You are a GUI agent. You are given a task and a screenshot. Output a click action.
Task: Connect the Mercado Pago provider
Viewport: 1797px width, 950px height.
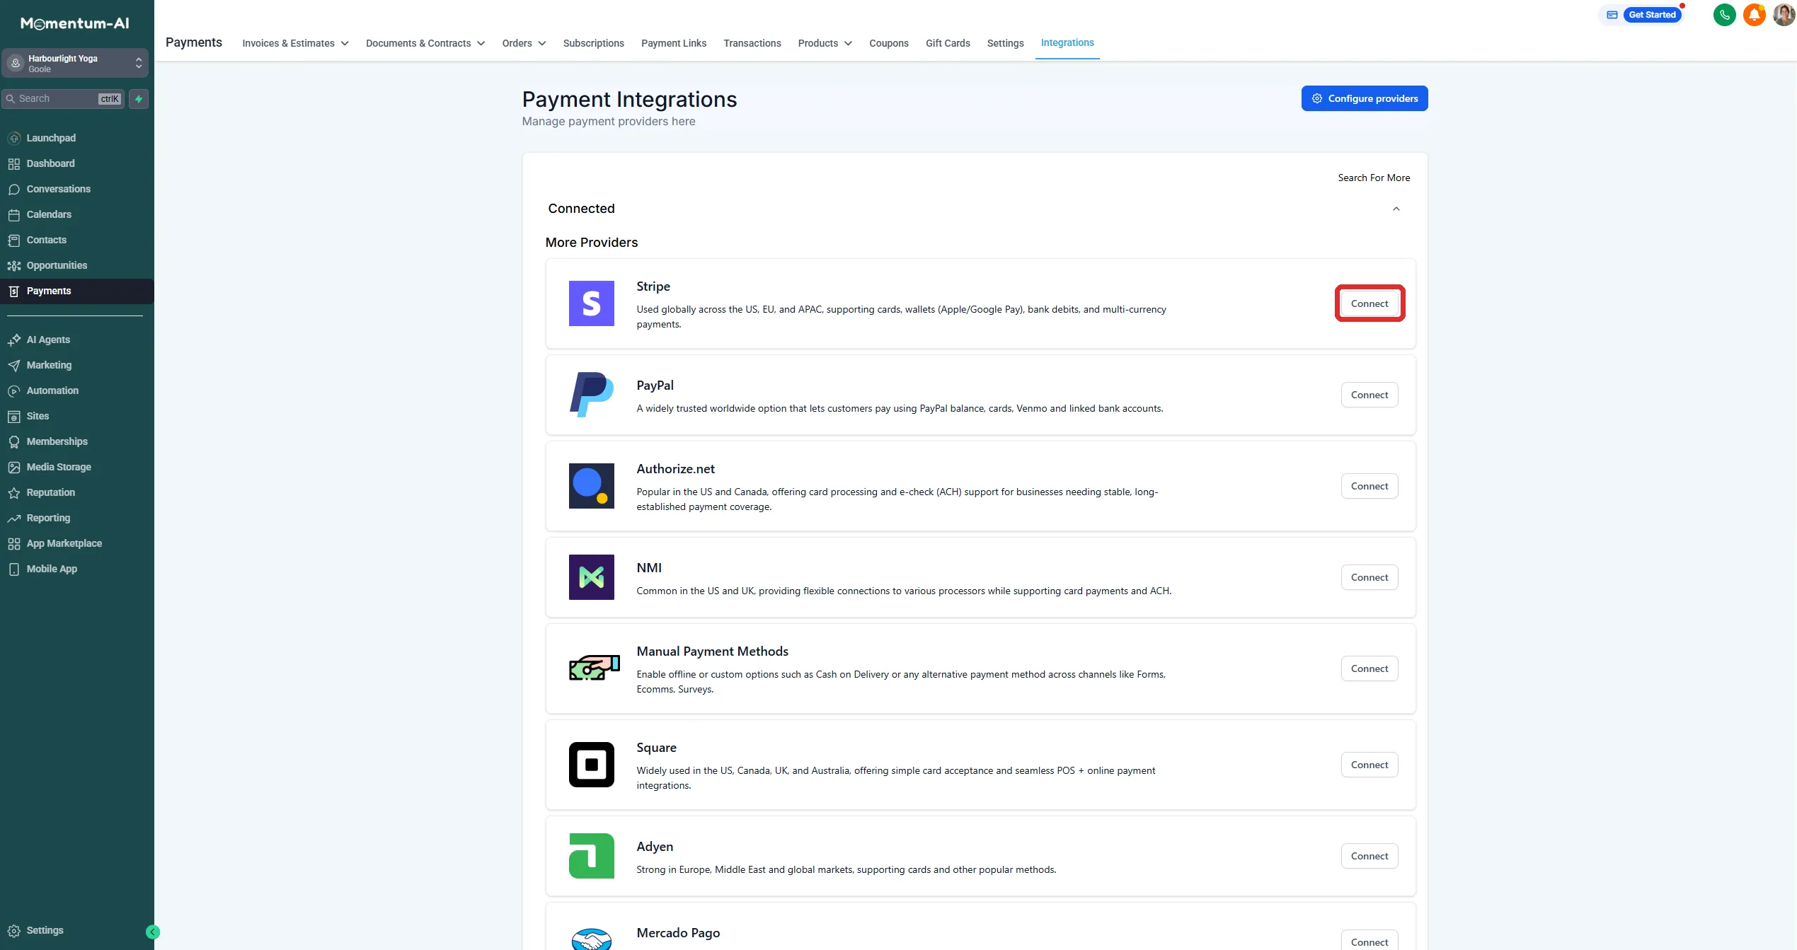tap(1369, 941)
